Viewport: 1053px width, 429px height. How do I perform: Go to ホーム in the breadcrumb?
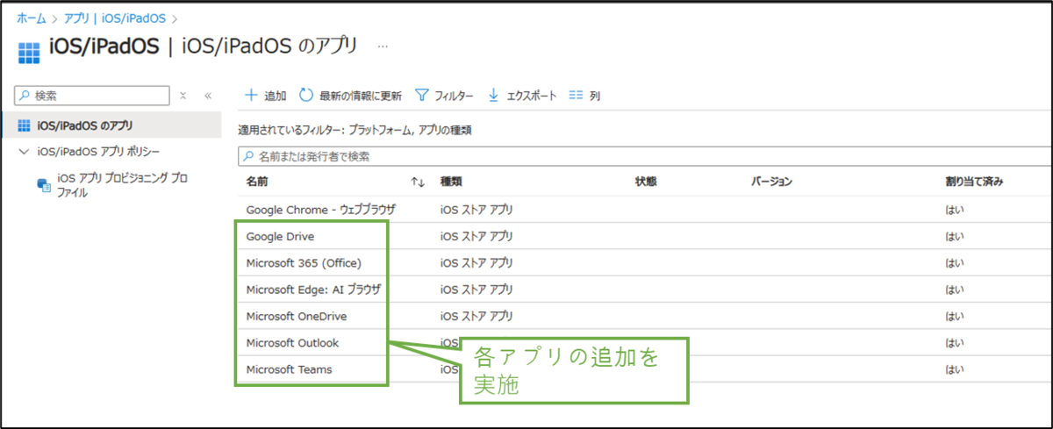click(x=32, y=18)
